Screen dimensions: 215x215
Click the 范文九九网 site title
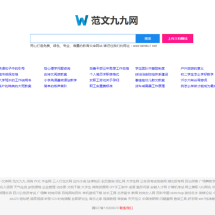point(115,21)
